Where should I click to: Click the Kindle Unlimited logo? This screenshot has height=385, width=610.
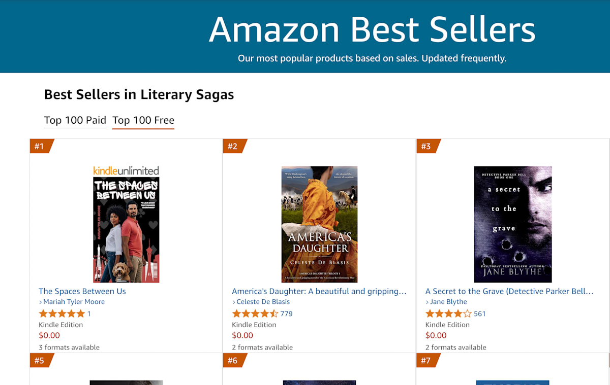point(126,171)
